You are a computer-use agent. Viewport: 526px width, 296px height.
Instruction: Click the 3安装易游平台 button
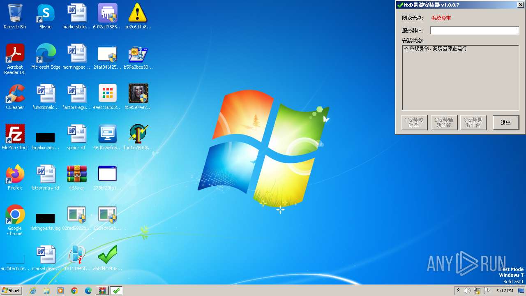pos(473,123)
